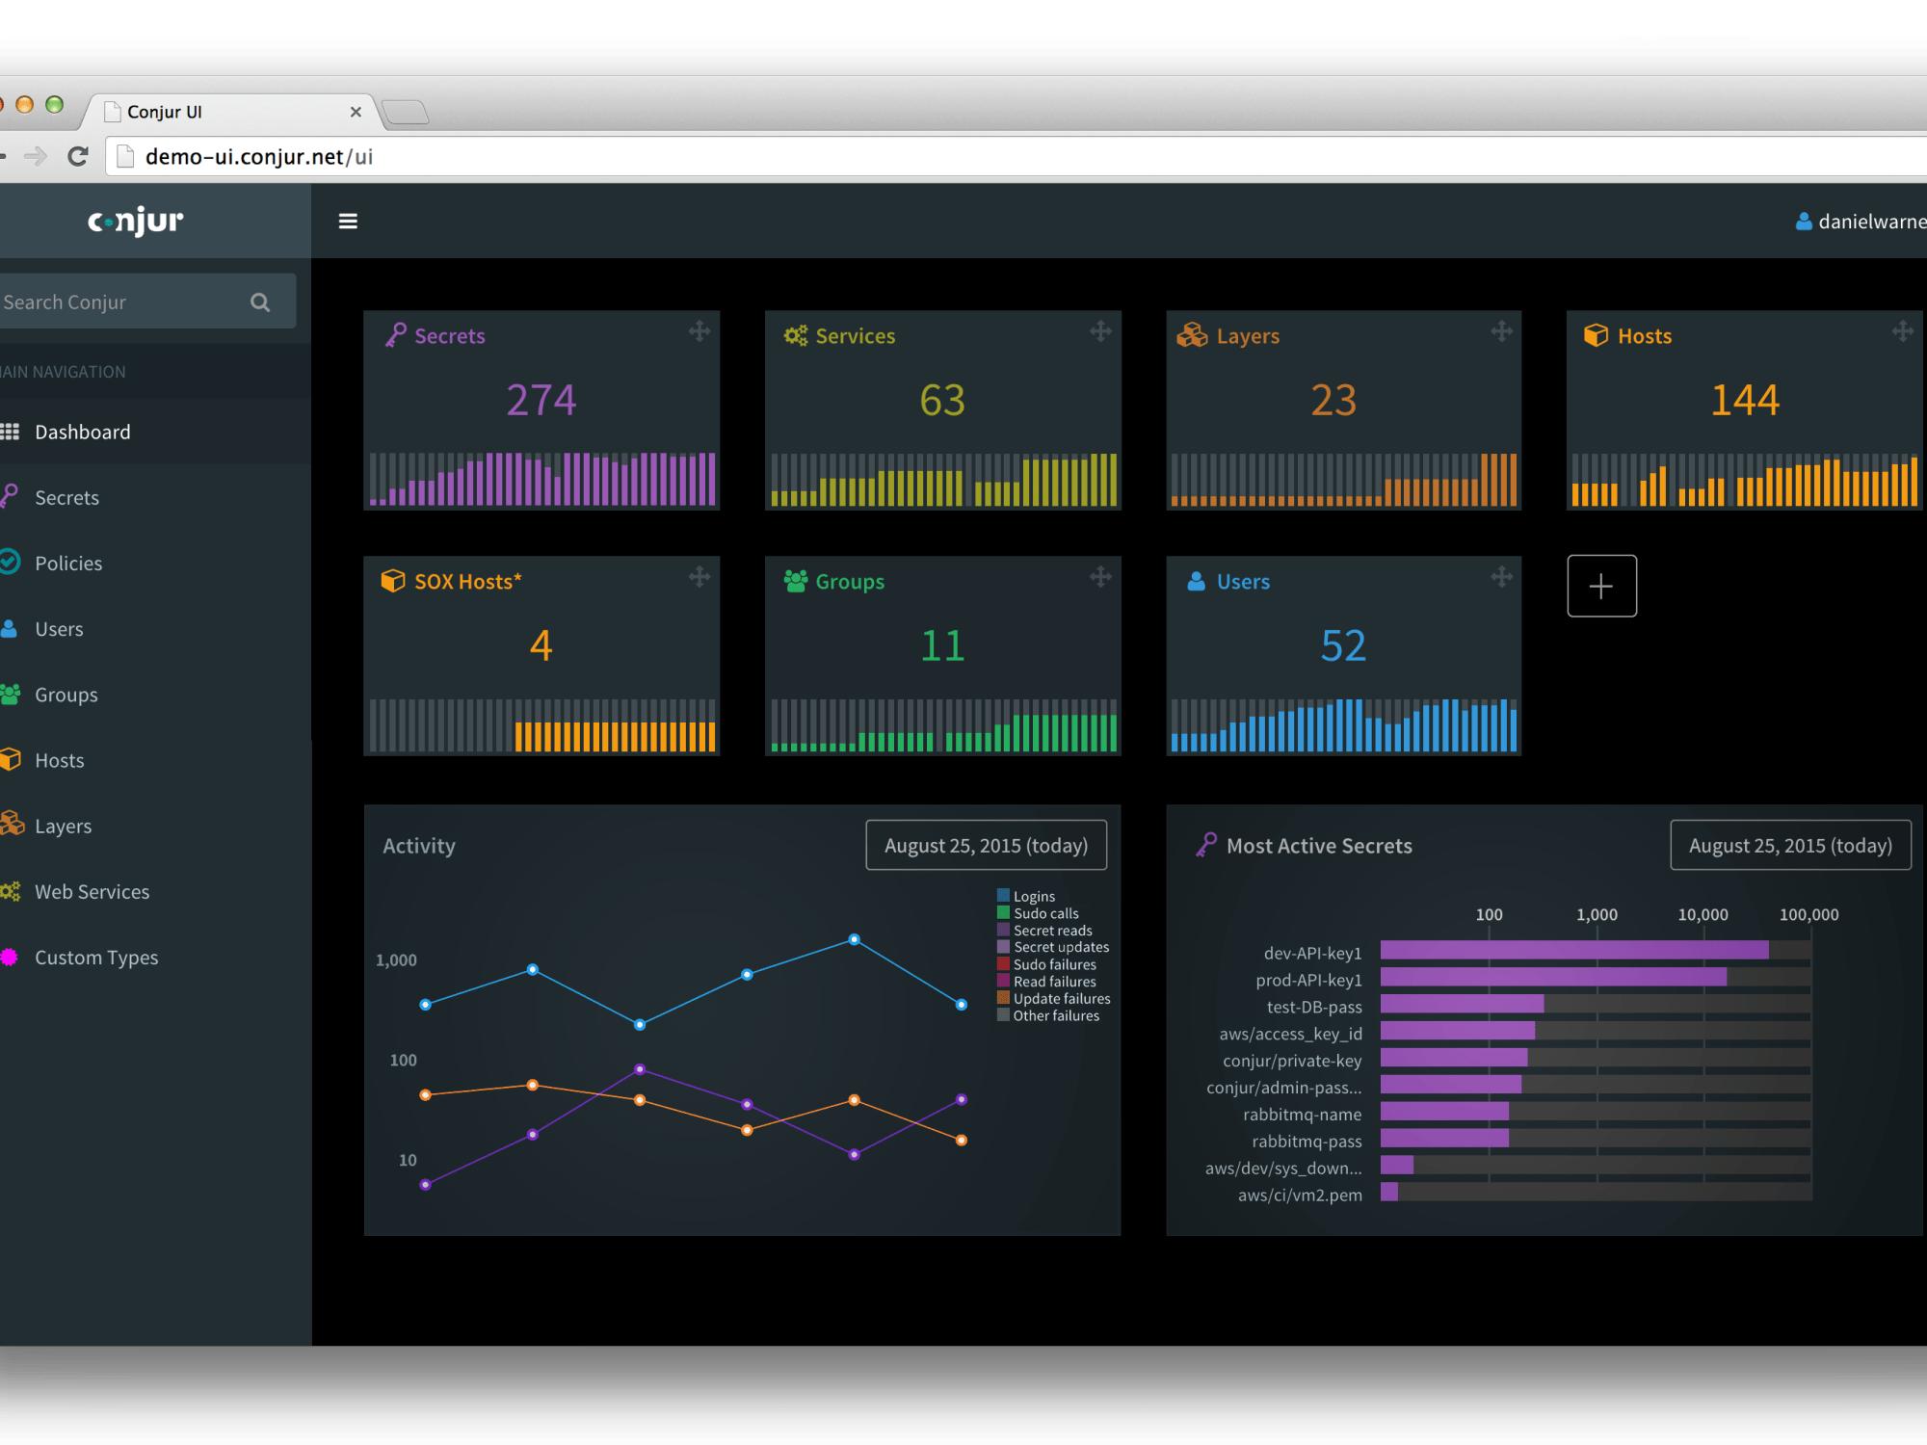Click the move handle on Hosts widget
This screenshot has height=1445, width=1927.
1902,332
